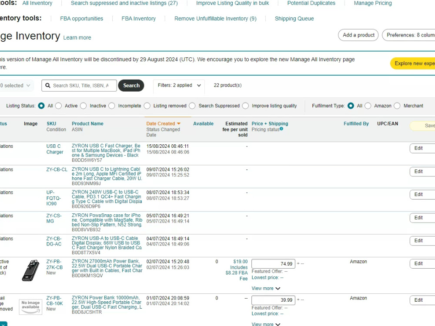Screen dimensions: 435x326
Task: Open Improve Listing Quality in bulk
Action: click(232, 3)
